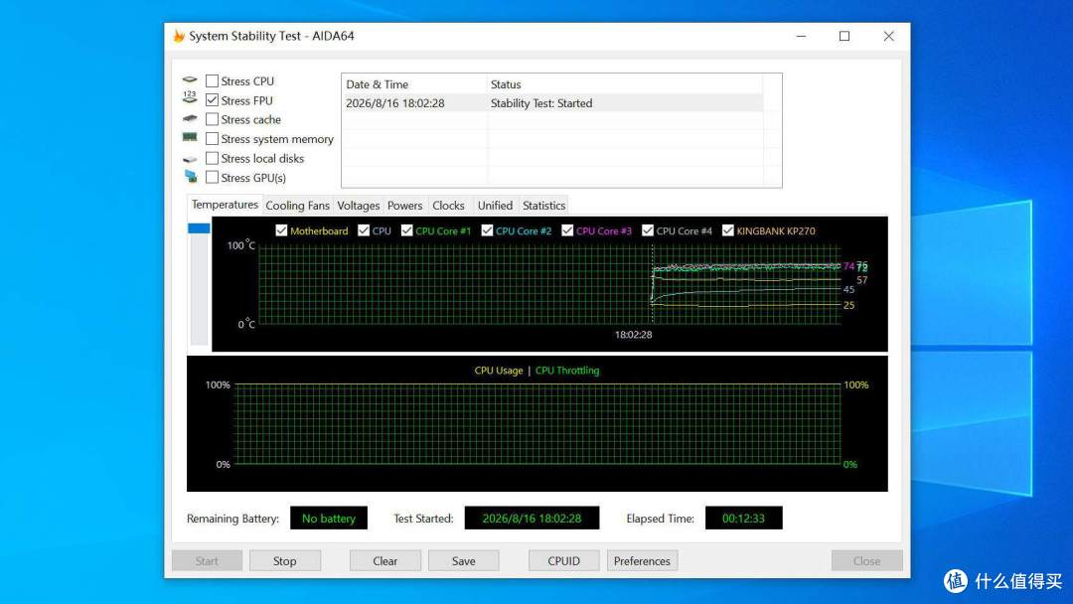Hide the Motherboard temperature graph line
This screenshot has width=1073, height=604.
pos(281,230)
